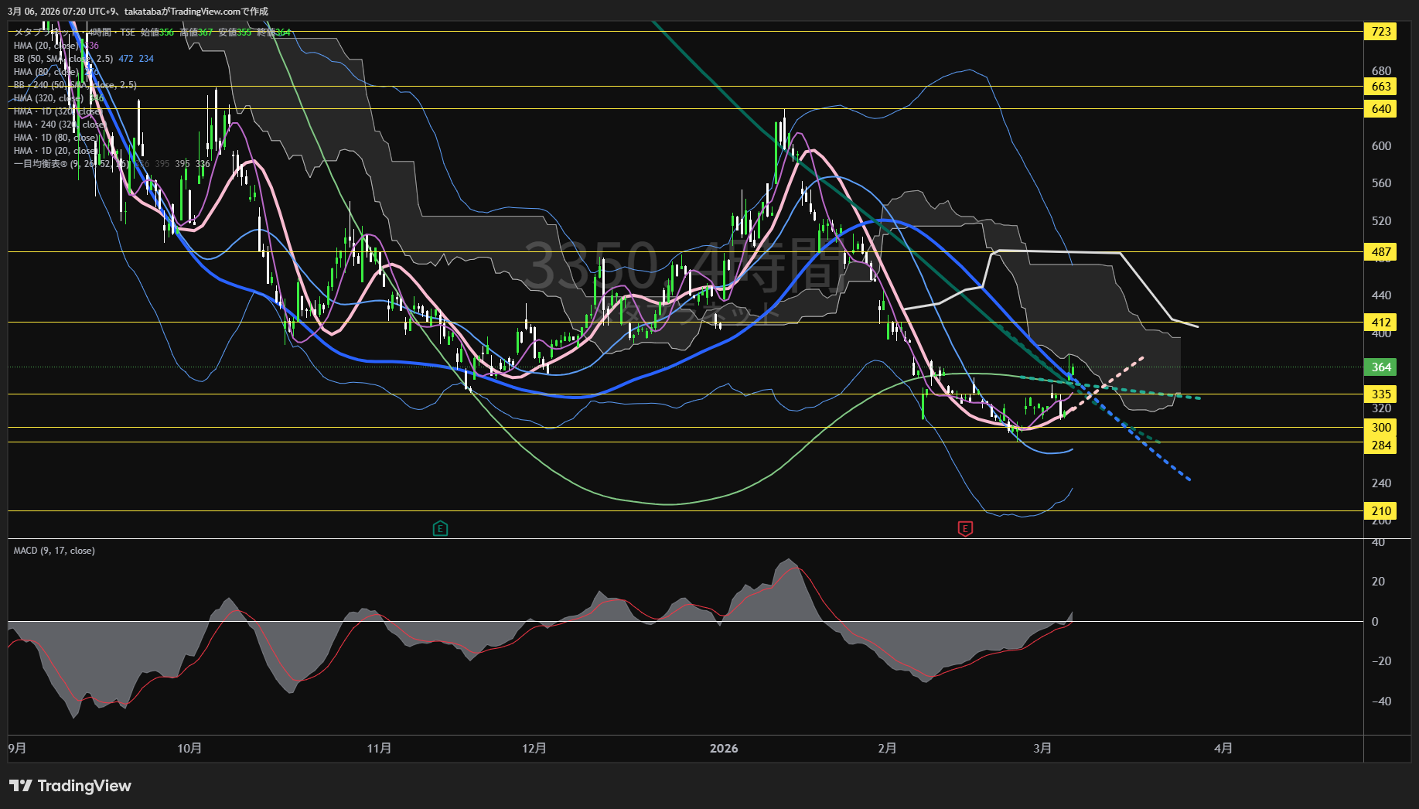Click the TradingView logo at bottom left
This screenshot has height=809, width=1419.
coord(70,786)
